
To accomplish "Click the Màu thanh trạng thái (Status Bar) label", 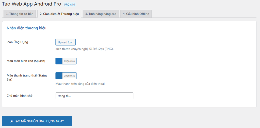I will (25, 77).
